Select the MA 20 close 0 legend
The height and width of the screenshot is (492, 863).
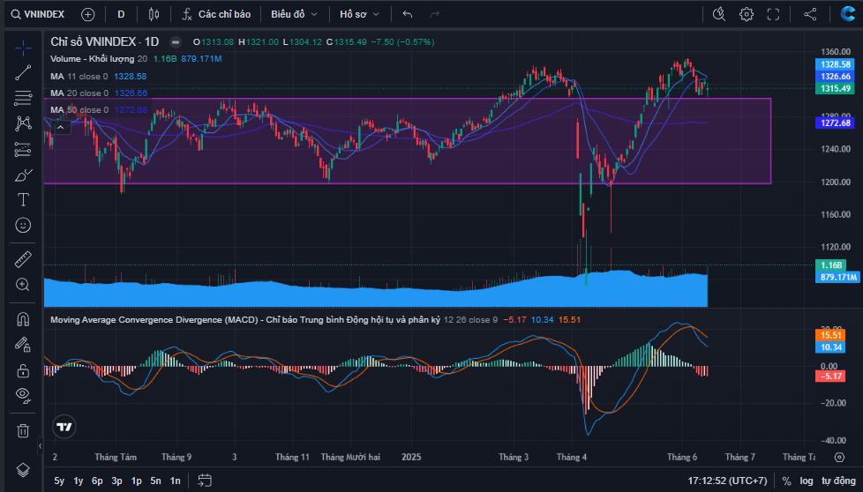tap(79, 93)
